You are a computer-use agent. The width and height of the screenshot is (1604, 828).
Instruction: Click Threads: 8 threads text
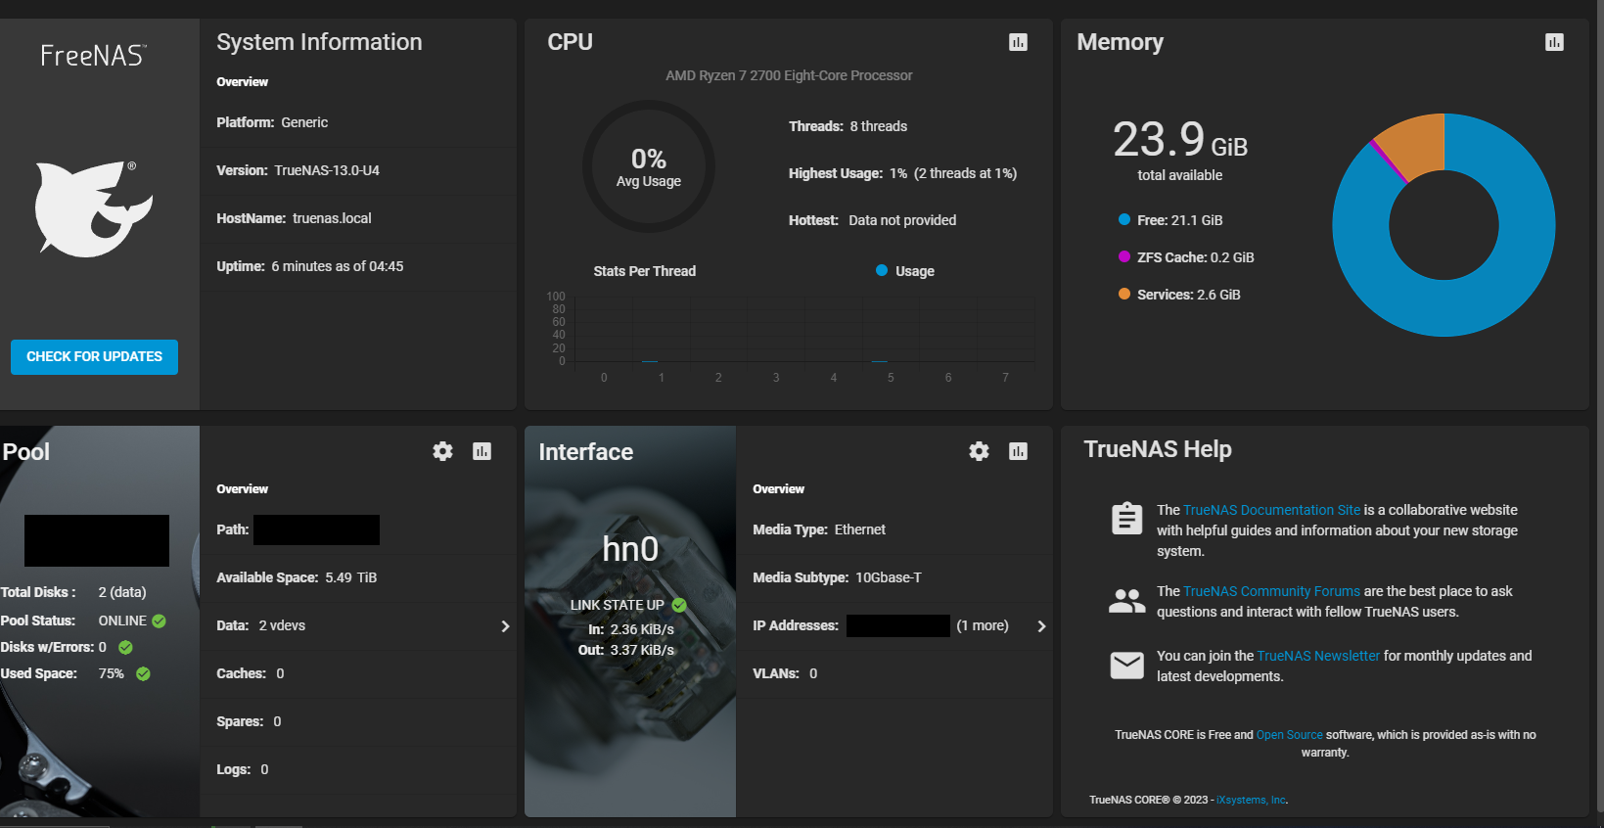click(848, 126)
